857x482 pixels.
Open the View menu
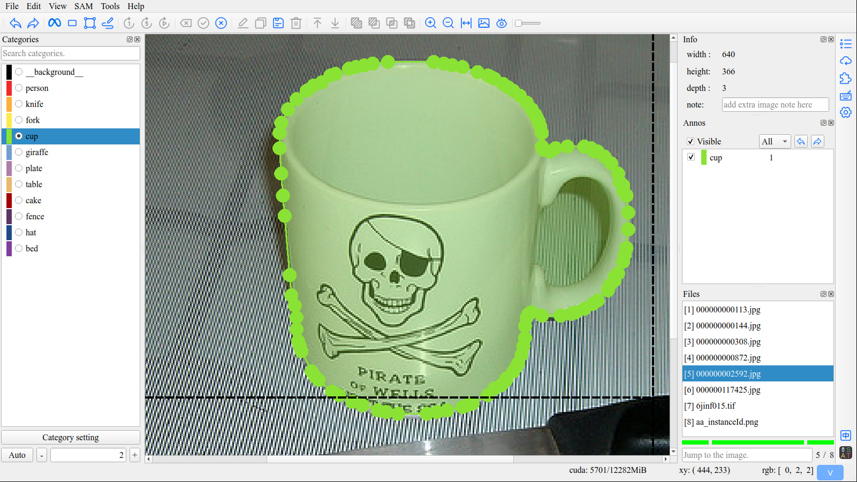[58, 6]
